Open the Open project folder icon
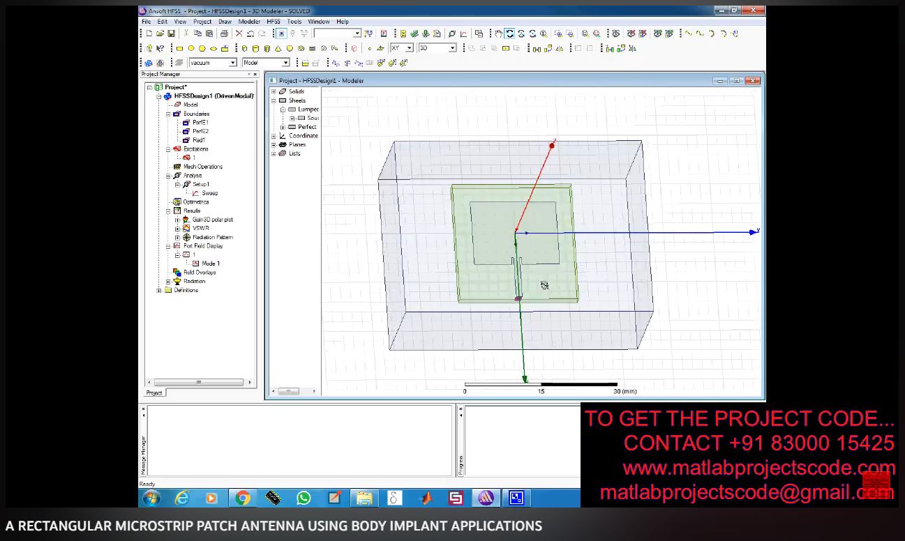The image size is (905, 541). pos(160,33)
